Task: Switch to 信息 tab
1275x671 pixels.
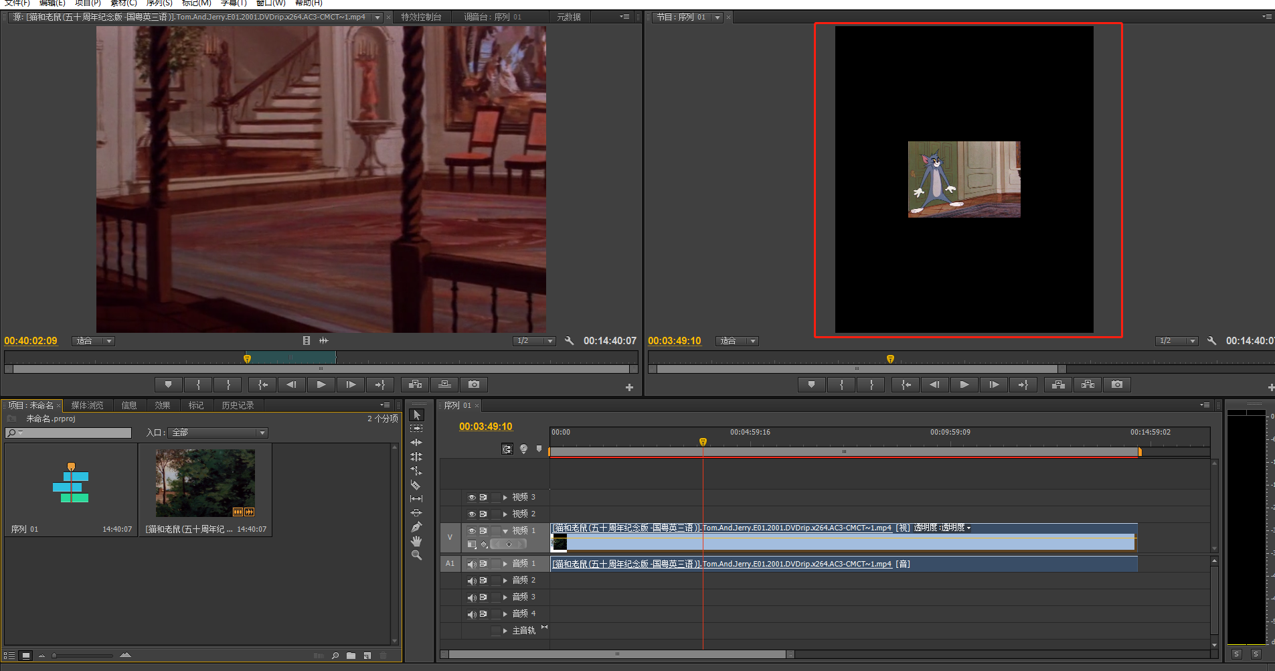Action: coord(129,405)
